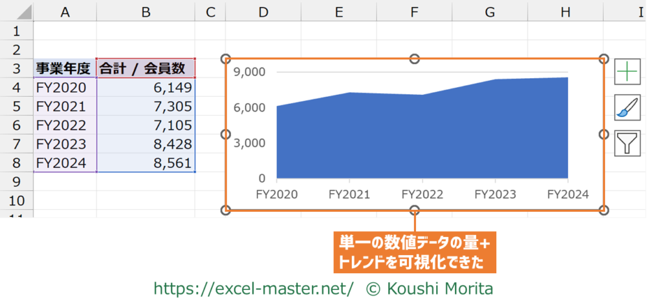647x299 pixels.
Task: Click the chart's top-center resize handle
Action: [415, 59]
